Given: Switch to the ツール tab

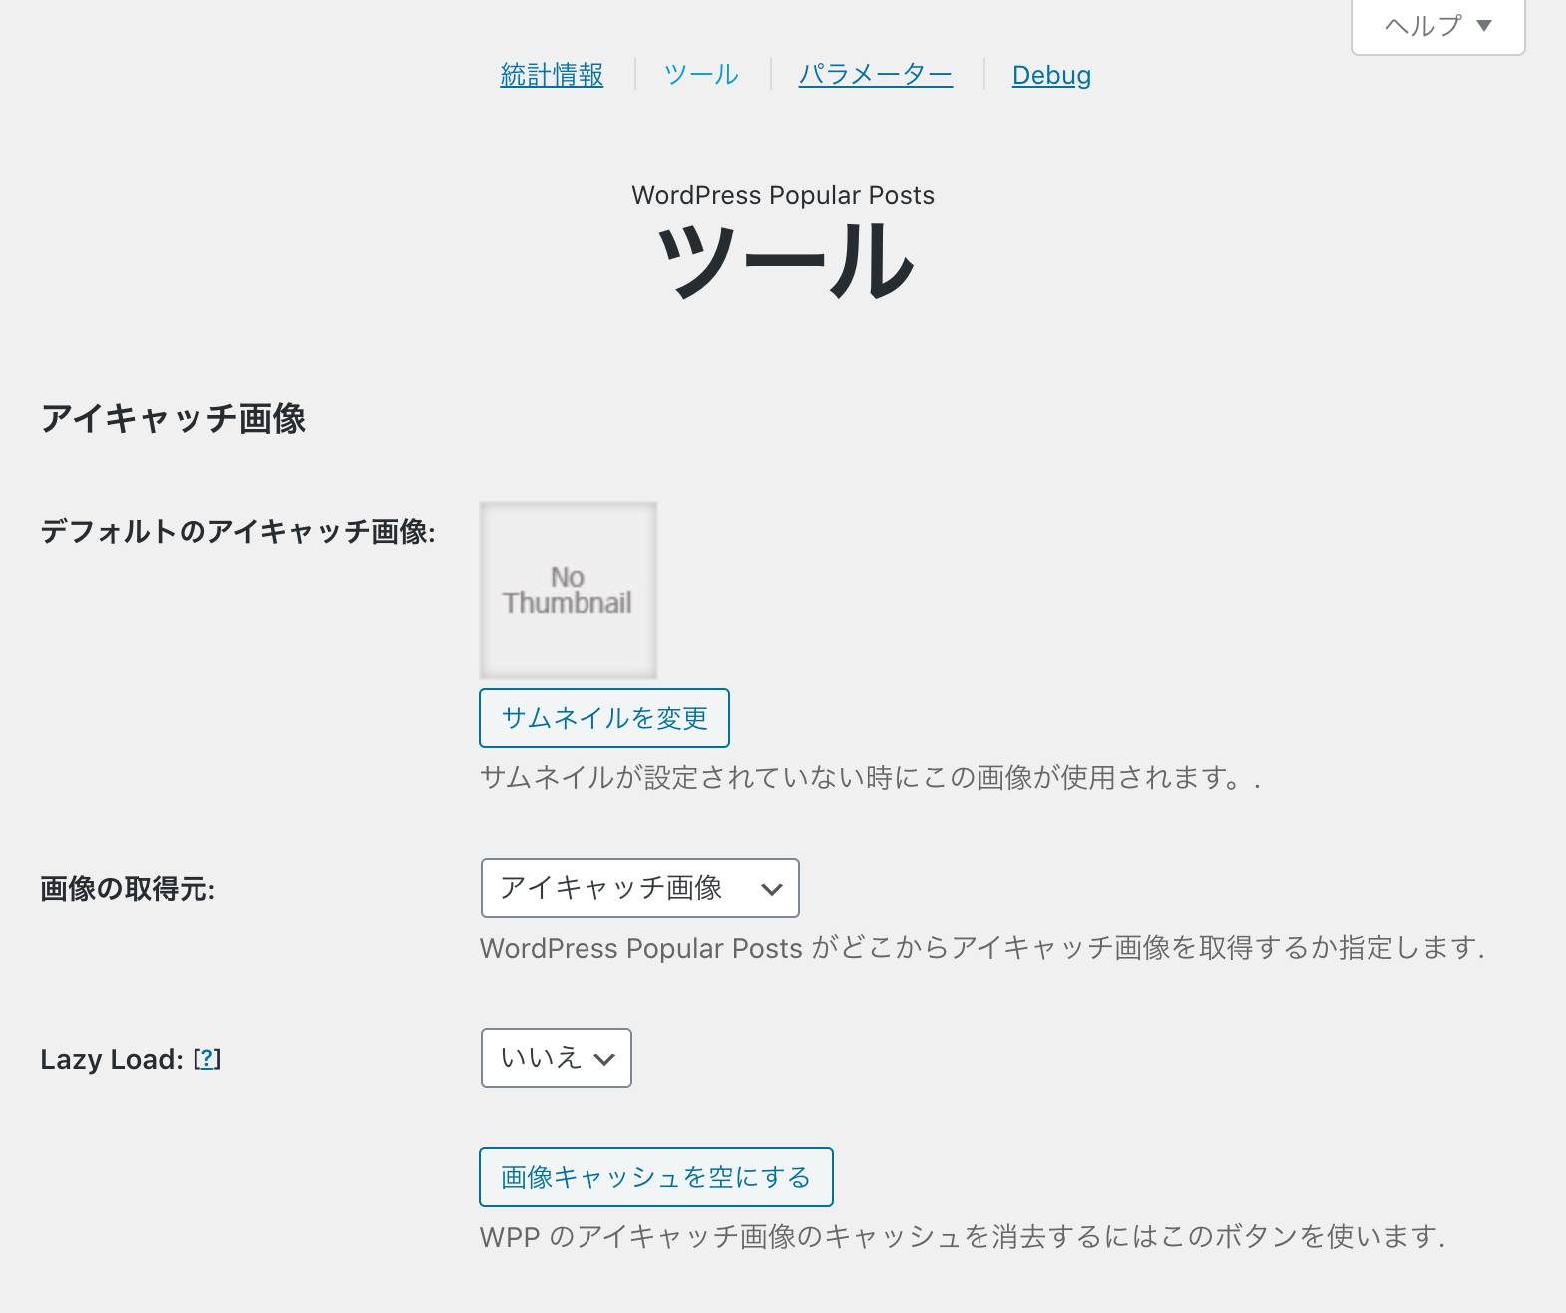Looking at the screenshot, I should [701, 75].
